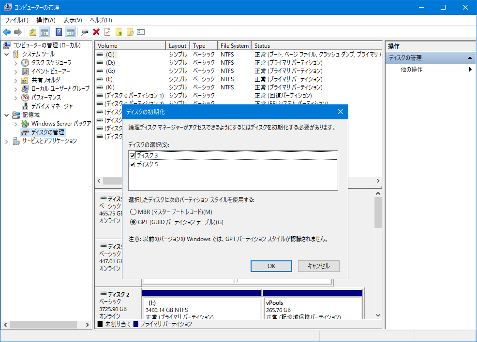477x342 pixels.
Task: Uncheck the ディスク 3 checkbox
Action: 133,156
